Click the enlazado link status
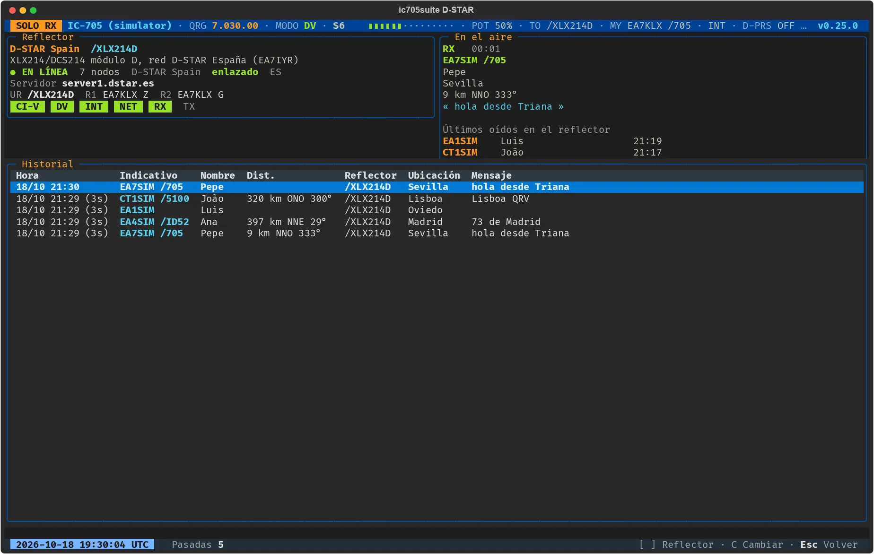Viewport: 874px width, 554px height. click(235, 72)
